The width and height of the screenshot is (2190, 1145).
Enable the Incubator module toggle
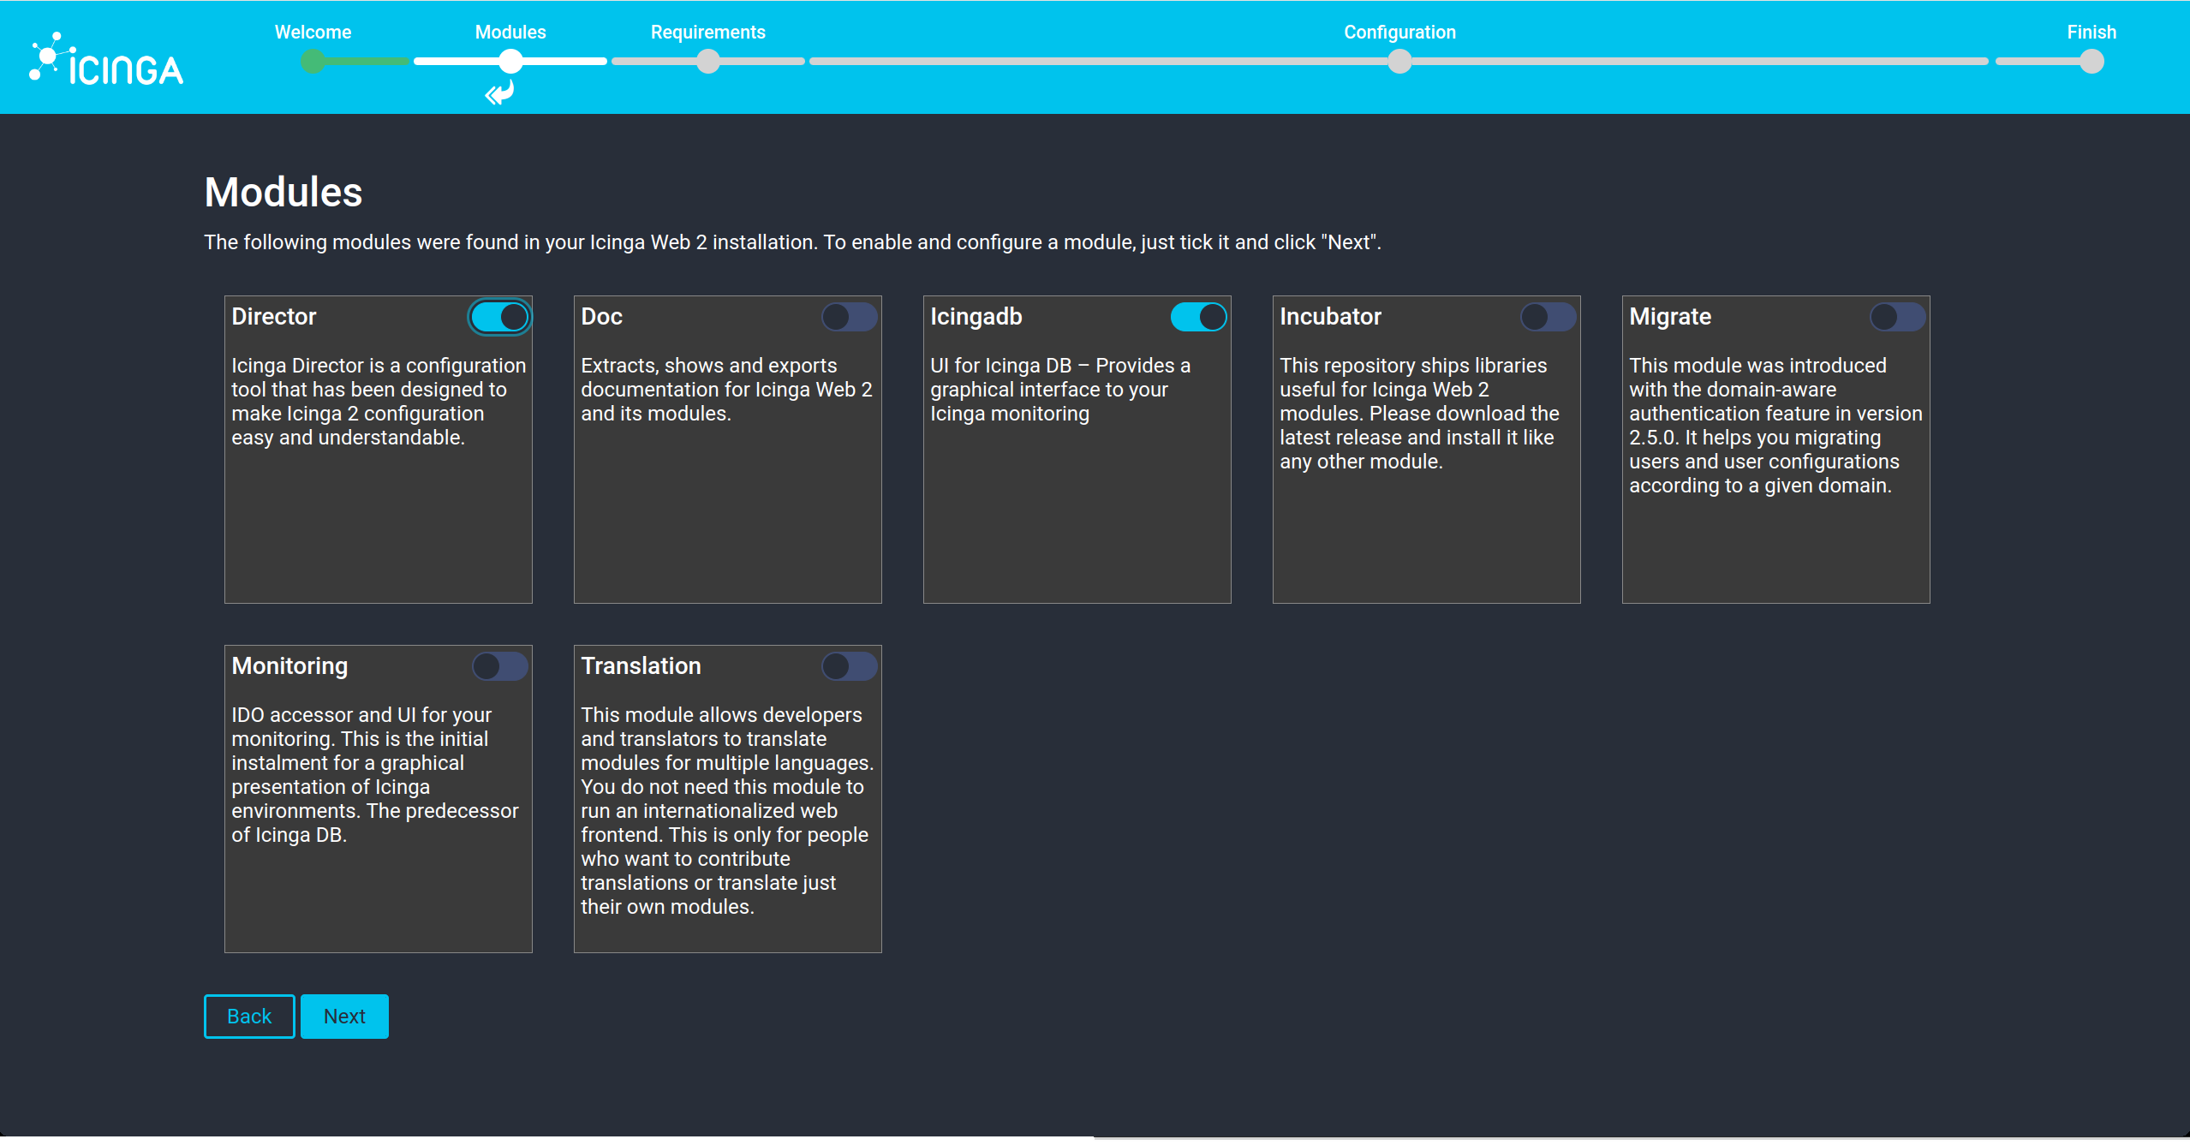click(1548, 317)
